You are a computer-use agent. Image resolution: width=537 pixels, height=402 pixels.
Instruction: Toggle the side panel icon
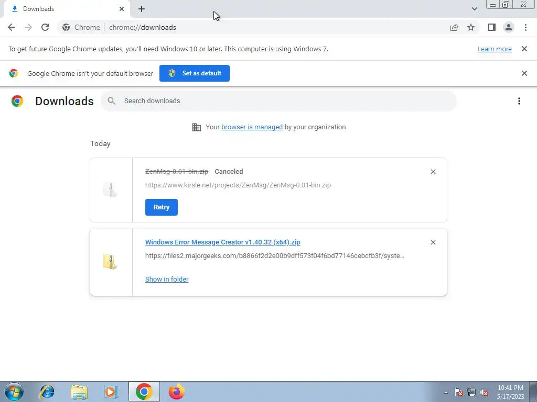[492, 27]
